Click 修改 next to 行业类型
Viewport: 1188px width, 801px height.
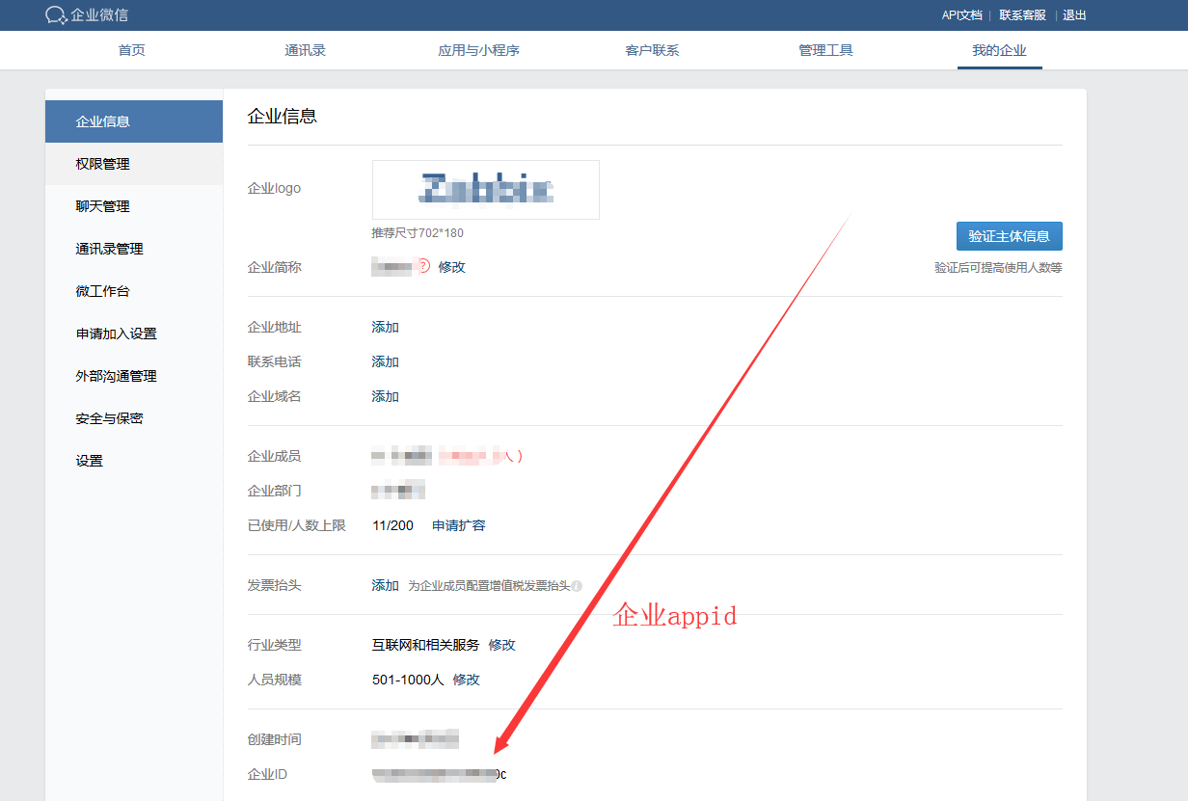(x=501, y=645)
